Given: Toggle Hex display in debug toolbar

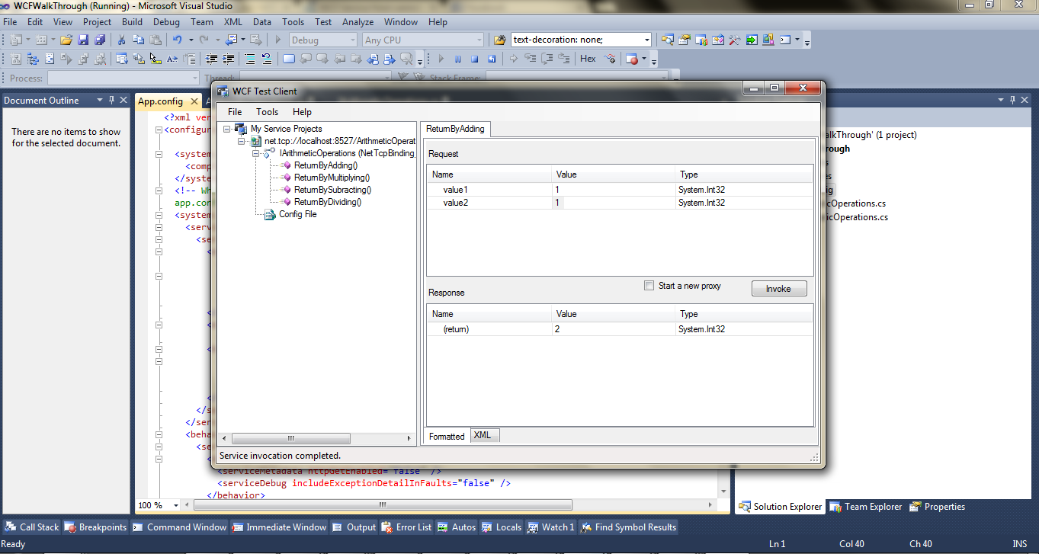Looking at the screenshot, I should (588, 59).
